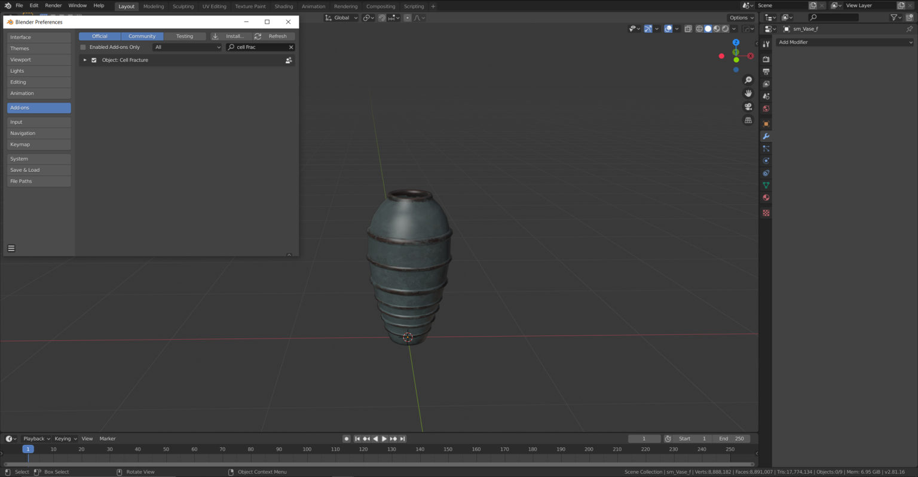Image resolution: width=918 pixels, height=477 pixels.
Task: Toggle the Enabled Add-ons Only checkbox
Action: pyautogui.click(x=83, y=47)
